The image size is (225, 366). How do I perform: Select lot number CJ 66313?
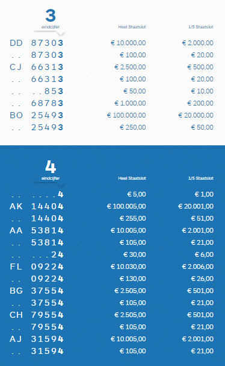coord(37,67)
